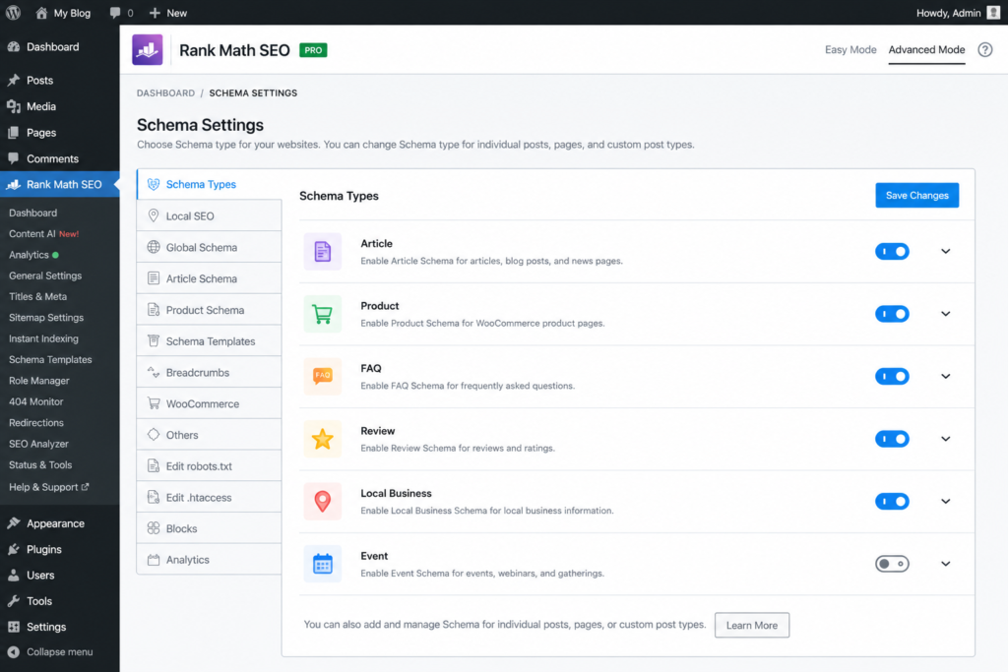
Task: Click the New button in admin bar
Action: [x=168, y=13]
